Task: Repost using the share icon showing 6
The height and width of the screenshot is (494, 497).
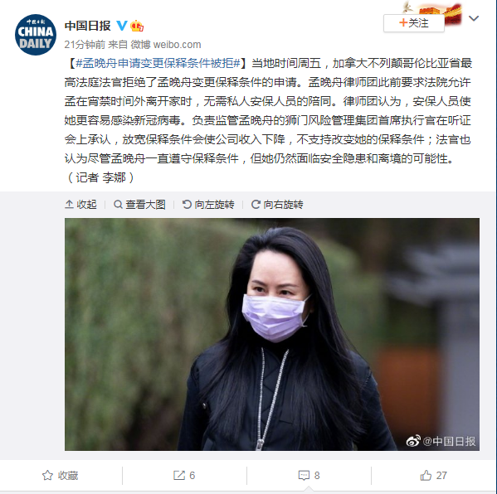Action: (184, 475)
